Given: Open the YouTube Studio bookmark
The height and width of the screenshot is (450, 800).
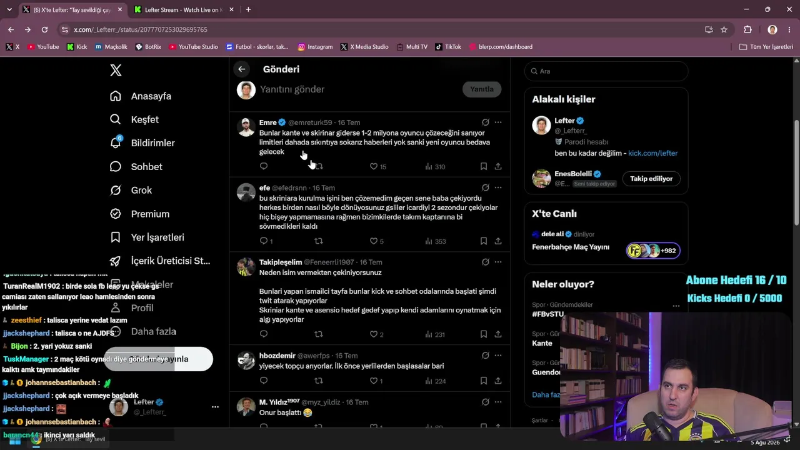Looking at the screenshot, I should click(x=193, y=47).
